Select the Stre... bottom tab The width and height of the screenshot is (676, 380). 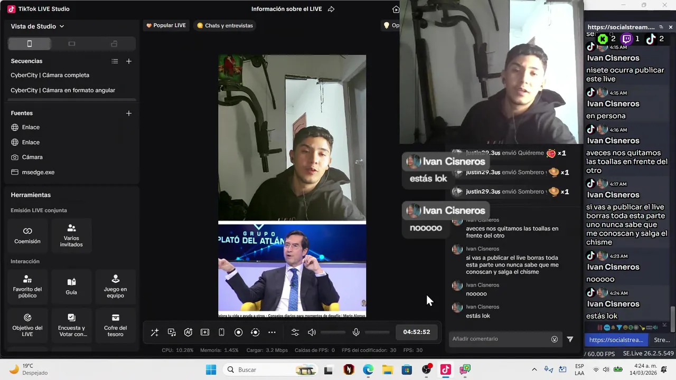pyautogui.click(x=662, y=340)
